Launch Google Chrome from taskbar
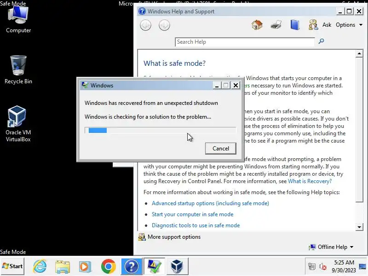The image size is (368, 276). [x=108, y=266]
